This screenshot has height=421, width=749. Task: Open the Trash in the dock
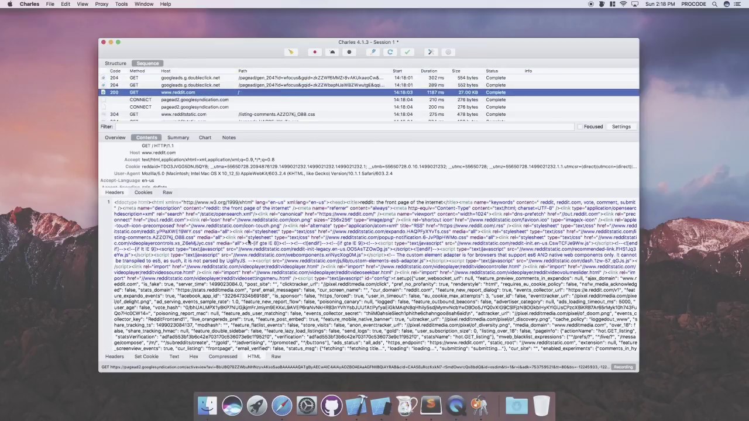click(x=542, y=405)
